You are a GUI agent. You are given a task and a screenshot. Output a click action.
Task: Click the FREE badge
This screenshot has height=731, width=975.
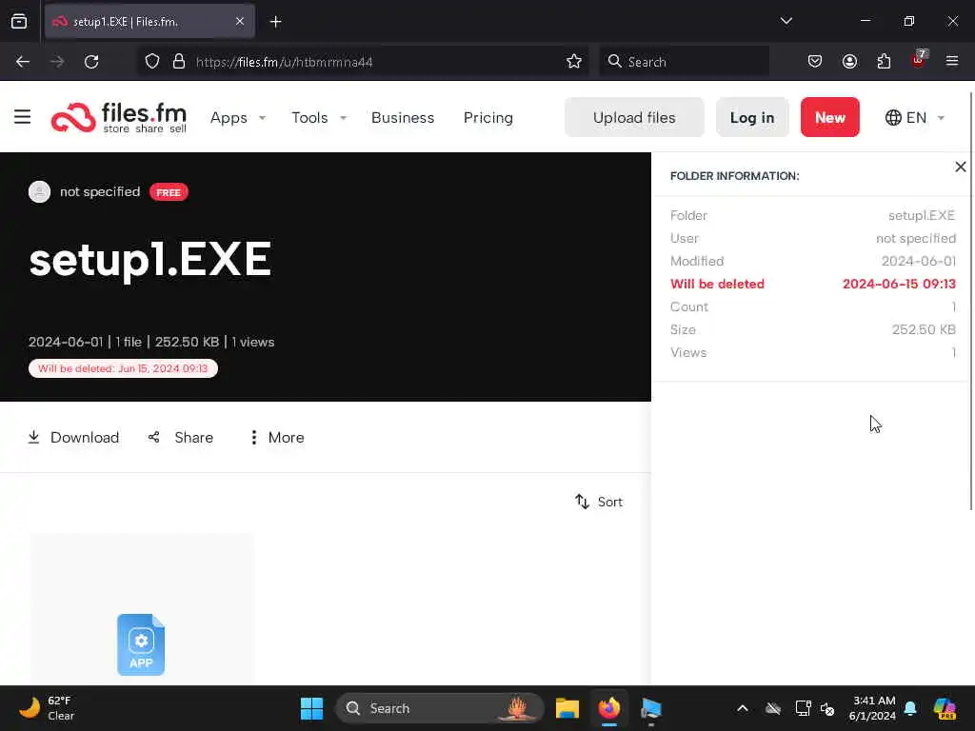tap(169, 192)
